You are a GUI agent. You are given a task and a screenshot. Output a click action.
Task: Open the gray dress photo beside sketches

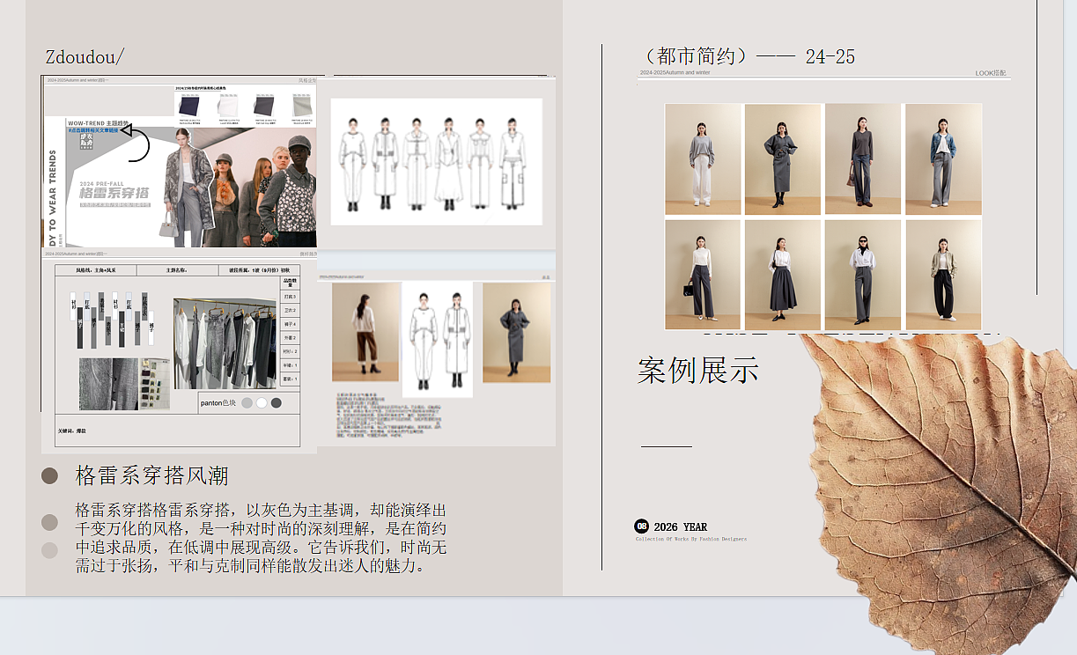click(516, 332)
